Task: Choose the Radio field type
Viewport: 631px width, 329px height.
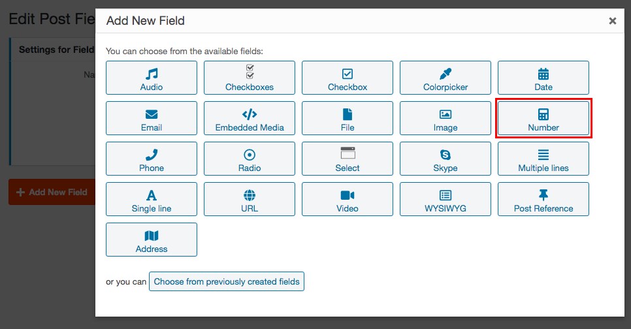Action: pos(250,159)
